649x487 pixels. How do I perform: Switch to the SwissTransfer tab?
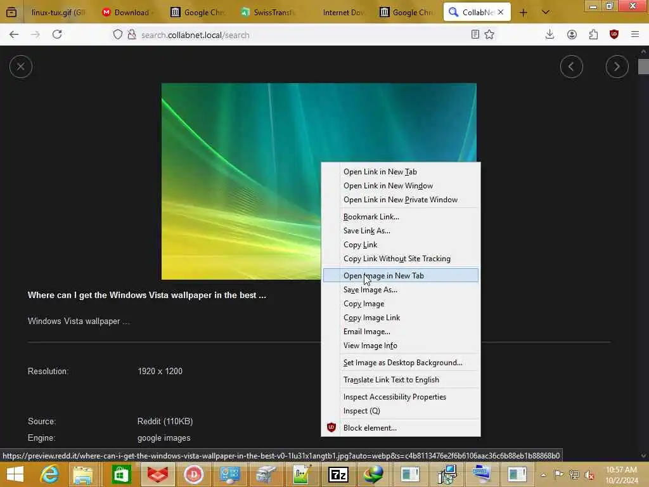pyautogui.click(x=268, y=13)
